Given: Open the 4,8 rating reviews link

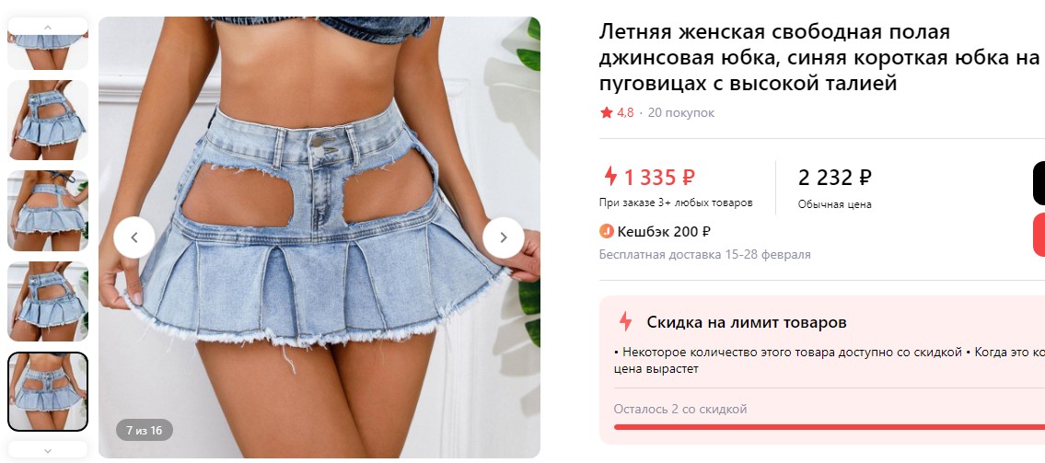Looking at the screenshot, I should point(625,112).
